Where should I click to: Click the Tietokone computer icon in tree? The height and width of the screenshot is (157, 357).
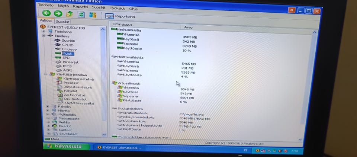[50, 31]
